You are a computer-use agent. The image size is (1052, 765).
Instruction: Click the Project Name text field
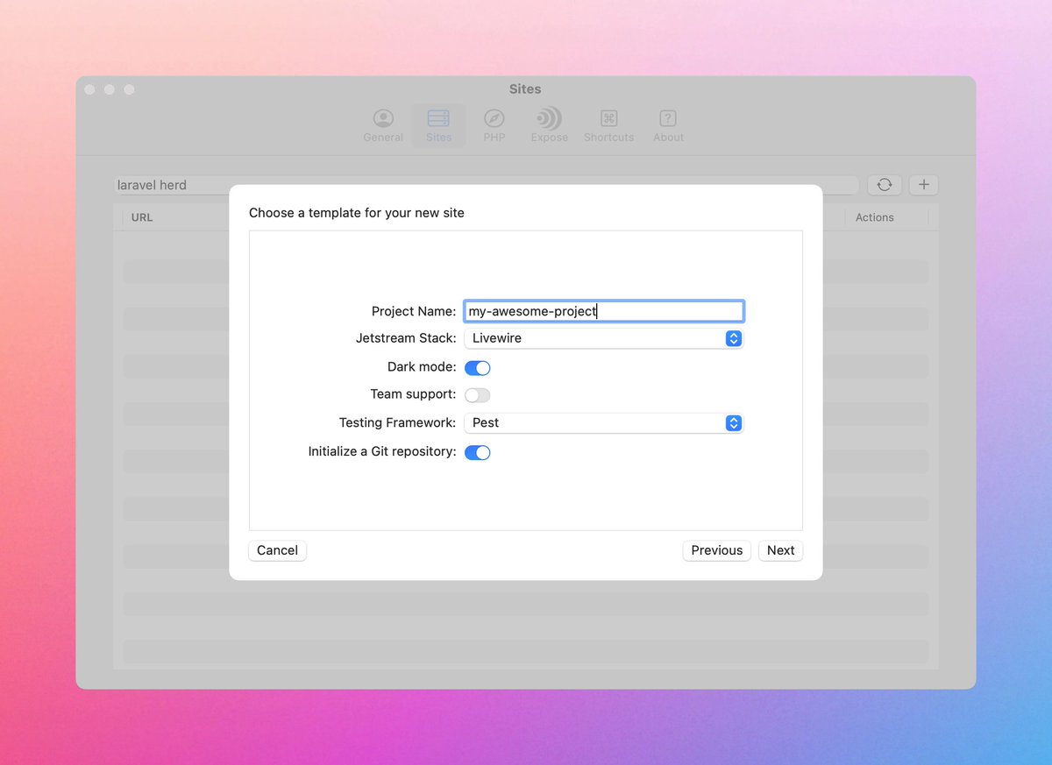pyautogui.click(x=604, y=311)
